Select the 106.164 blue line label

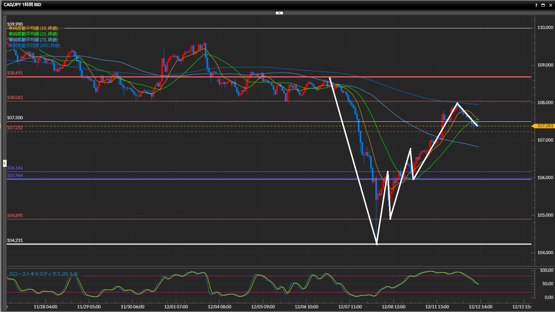coord(15,168)
